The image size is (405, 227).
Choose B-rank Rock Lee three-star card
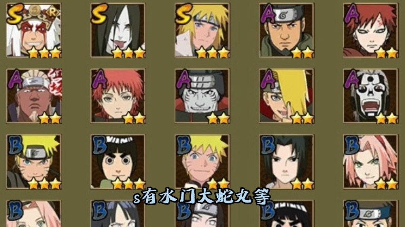coord(118,162)
